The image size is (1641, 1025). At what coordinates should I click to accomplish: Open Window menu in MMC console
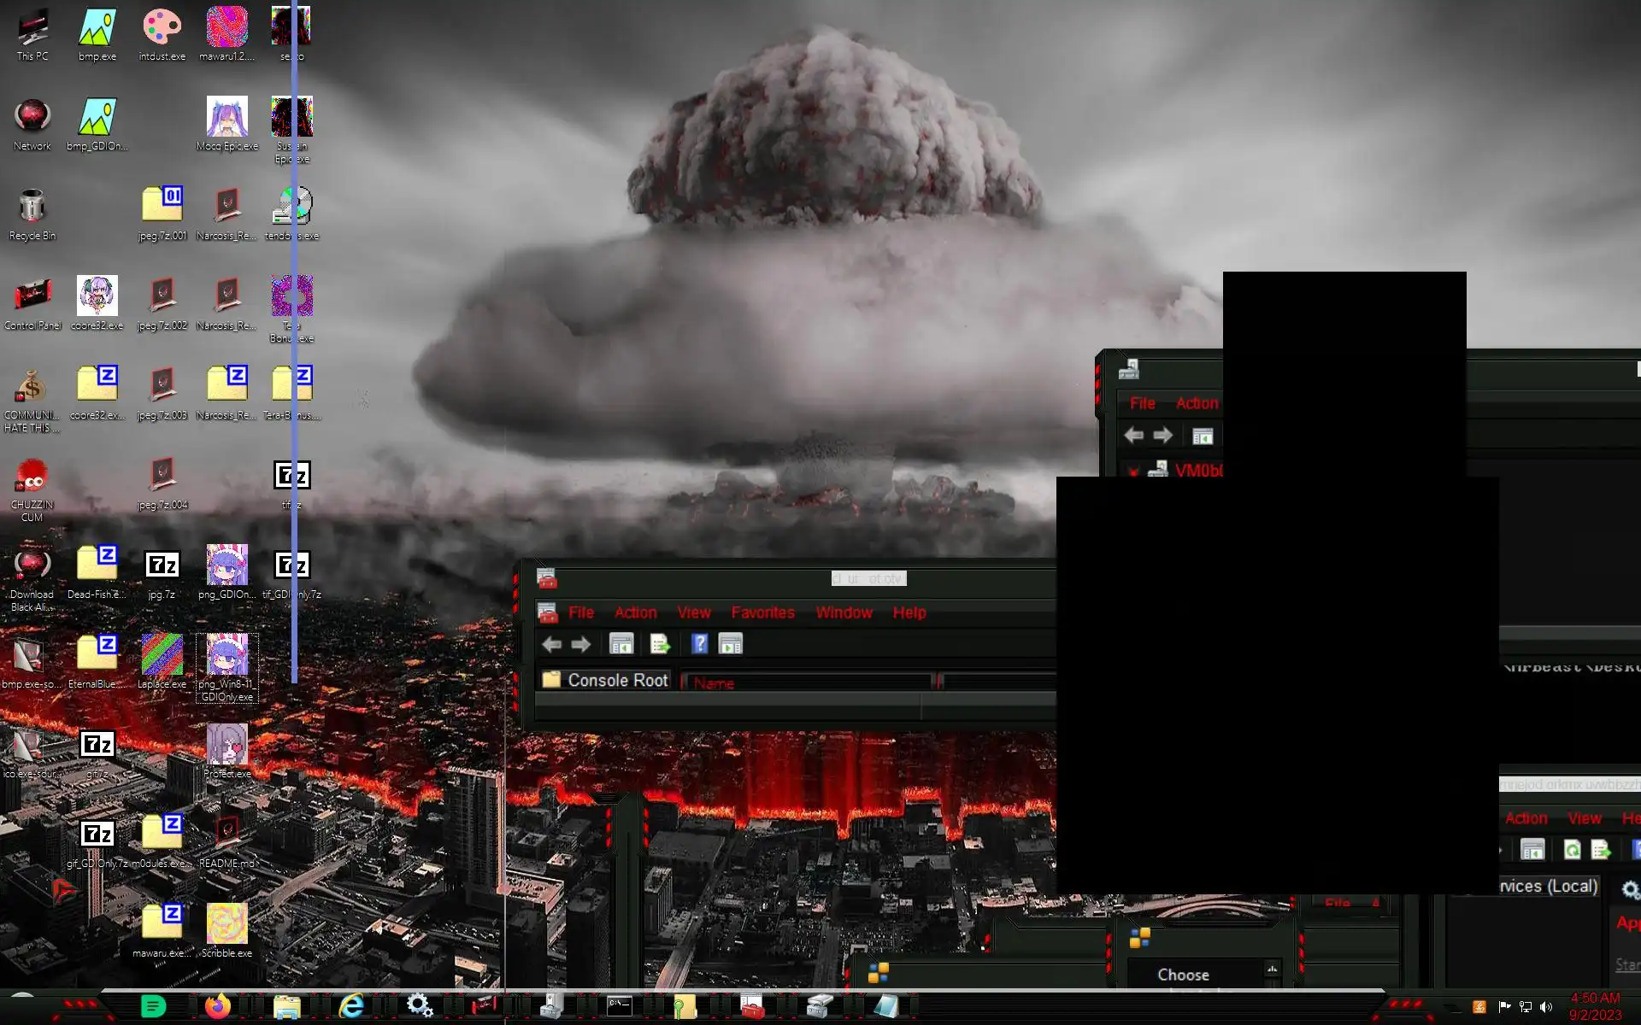click(x=844, y=612)
